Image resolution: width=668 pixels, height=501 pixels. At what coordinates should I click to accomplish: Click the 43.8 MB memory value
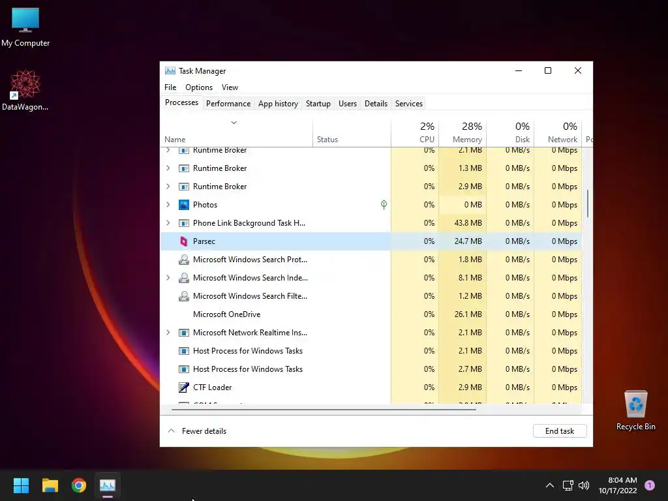coord(468,223)
